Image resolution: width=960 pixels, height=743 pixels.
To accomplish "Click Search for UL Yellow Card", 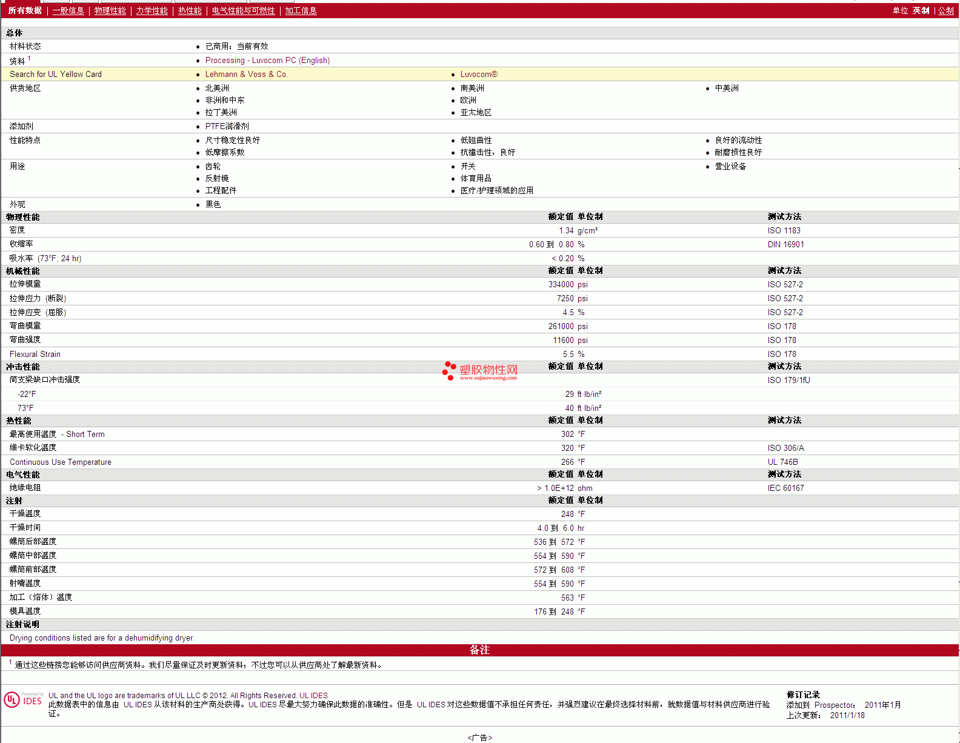I will coord(56,74).
